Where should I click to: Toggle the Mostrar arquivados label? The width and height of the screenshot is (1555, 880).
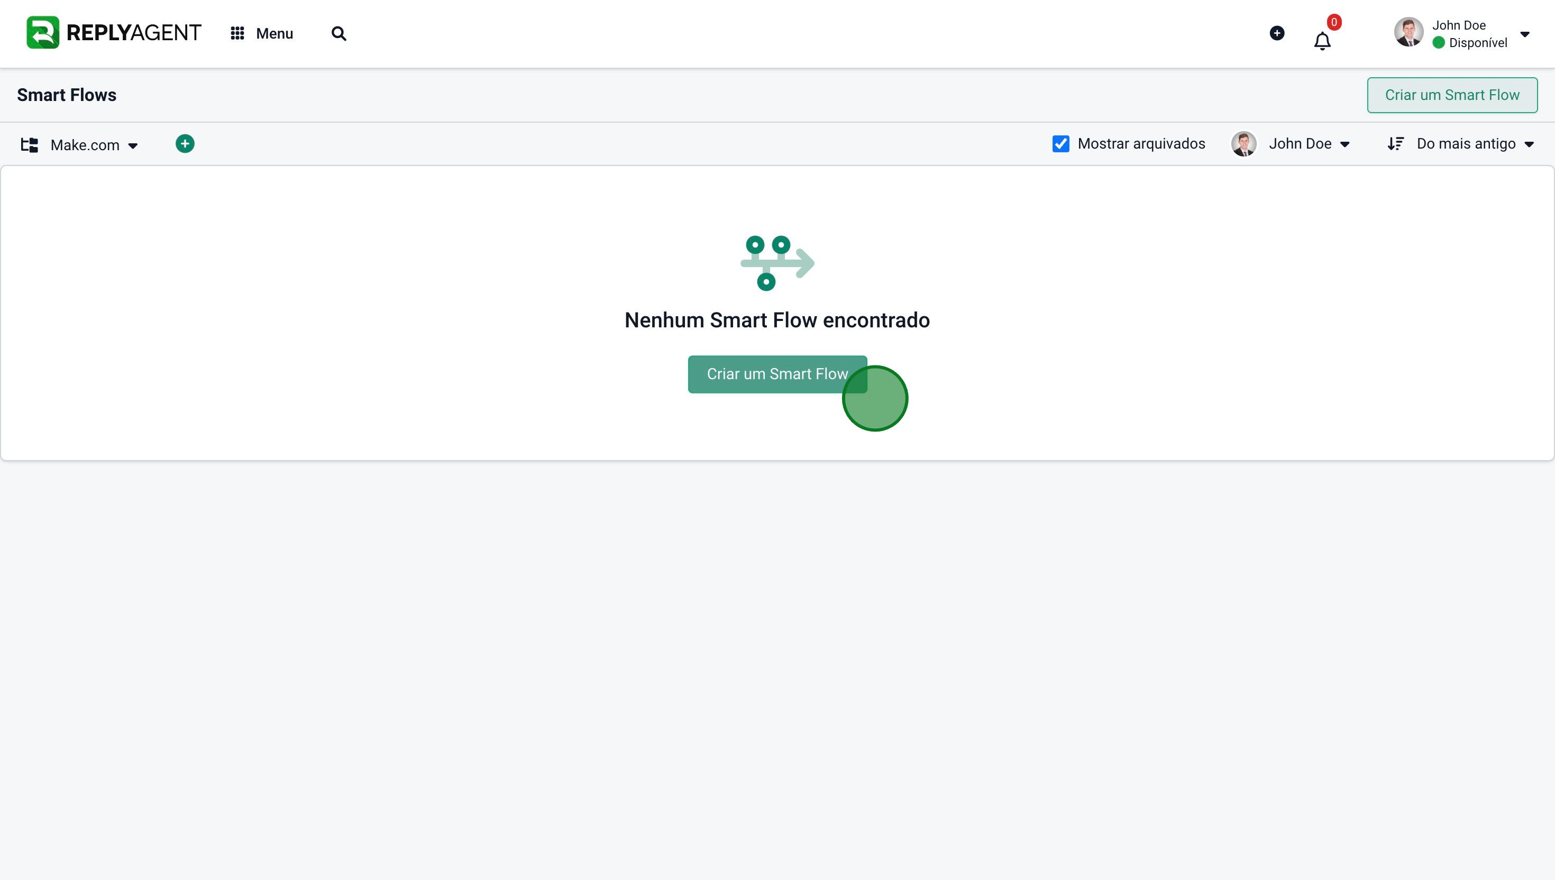[1141, 144]
